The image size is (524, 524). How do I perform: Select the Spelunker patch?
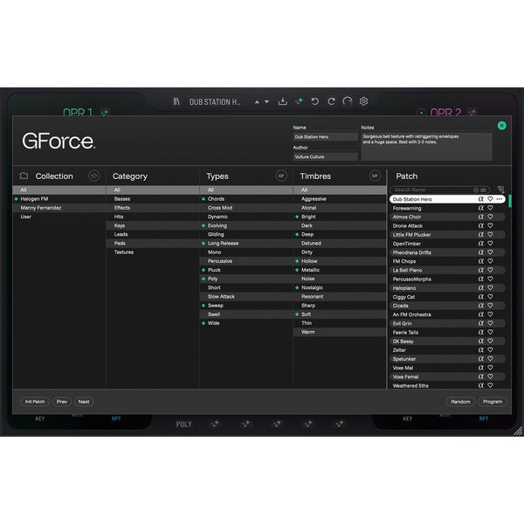tap(447, 359)
